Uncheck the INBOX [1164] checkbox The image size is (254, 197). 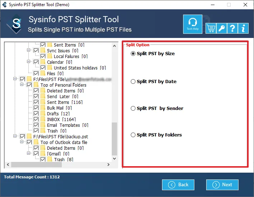pos(36,119)
